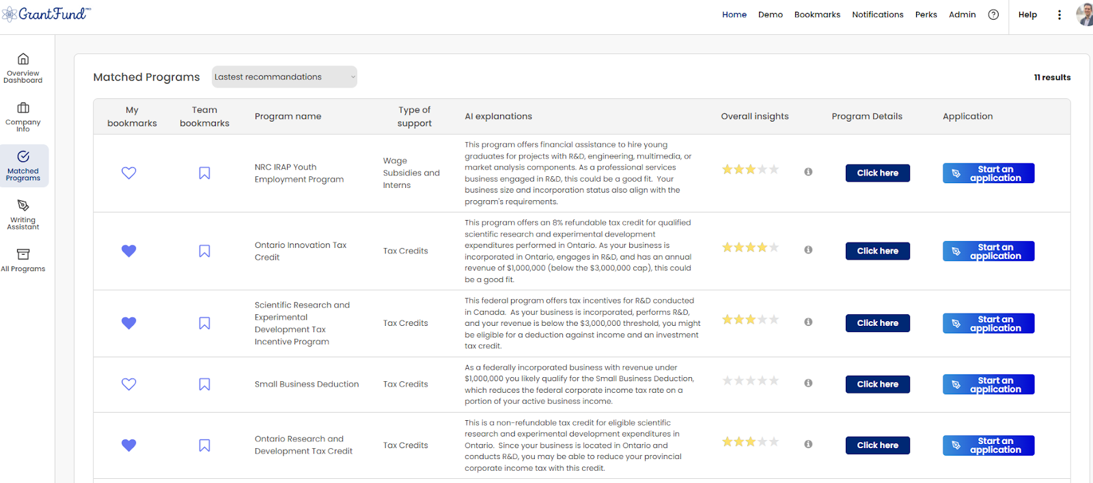
Task: Click 'Wage Subsidies and Interns' support type
Action: (411, 173)
